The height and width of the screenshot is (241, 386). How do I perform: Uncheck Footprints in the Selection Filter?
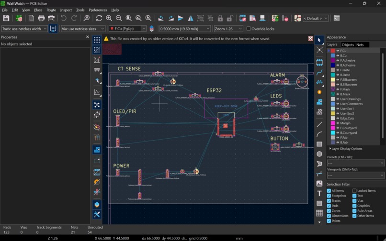tap(329, 196)
